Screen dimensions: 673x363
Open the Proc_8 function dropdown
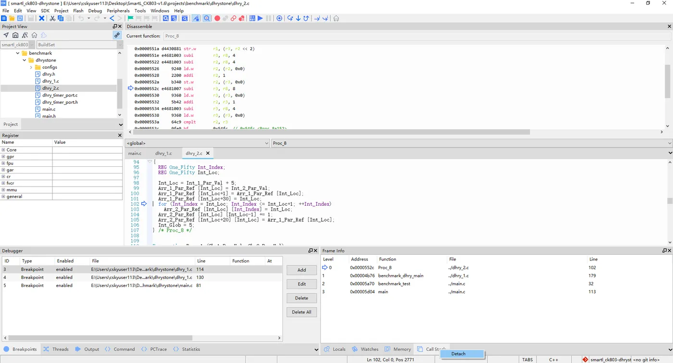click(472, 143)
